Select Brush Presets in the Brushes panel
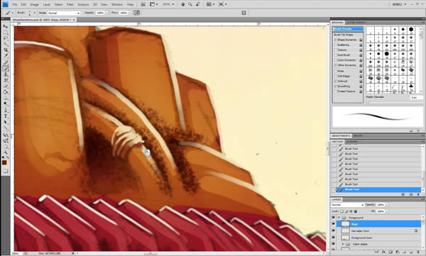 click(347, 29)
